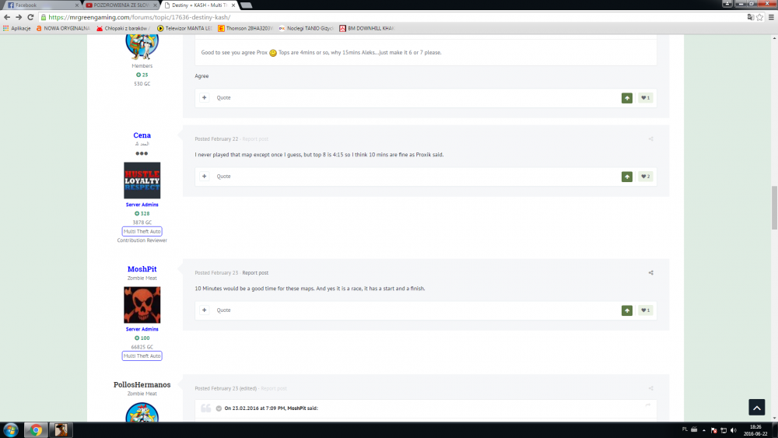Viewport: 778px width, 438px height.
Task: Upvote Cena's post with green arrow
Action: tap(627, 177)
